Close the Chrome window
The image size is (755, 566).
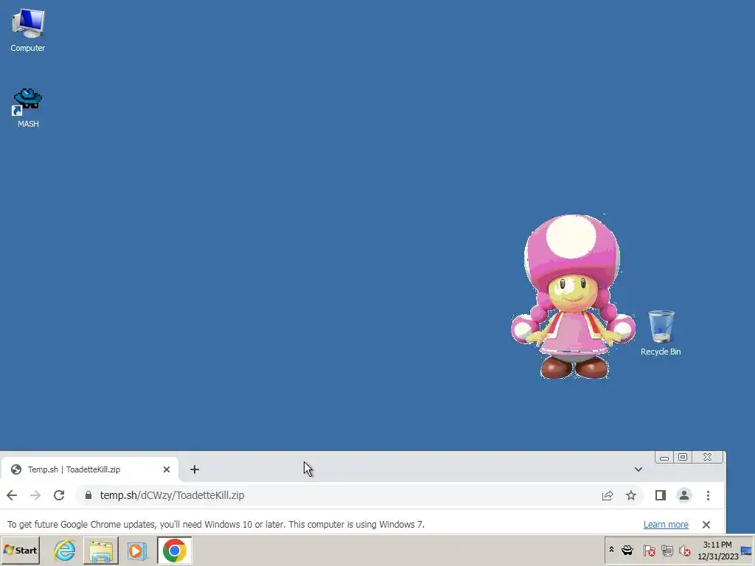pyautogui.click(x=707, y=457)
